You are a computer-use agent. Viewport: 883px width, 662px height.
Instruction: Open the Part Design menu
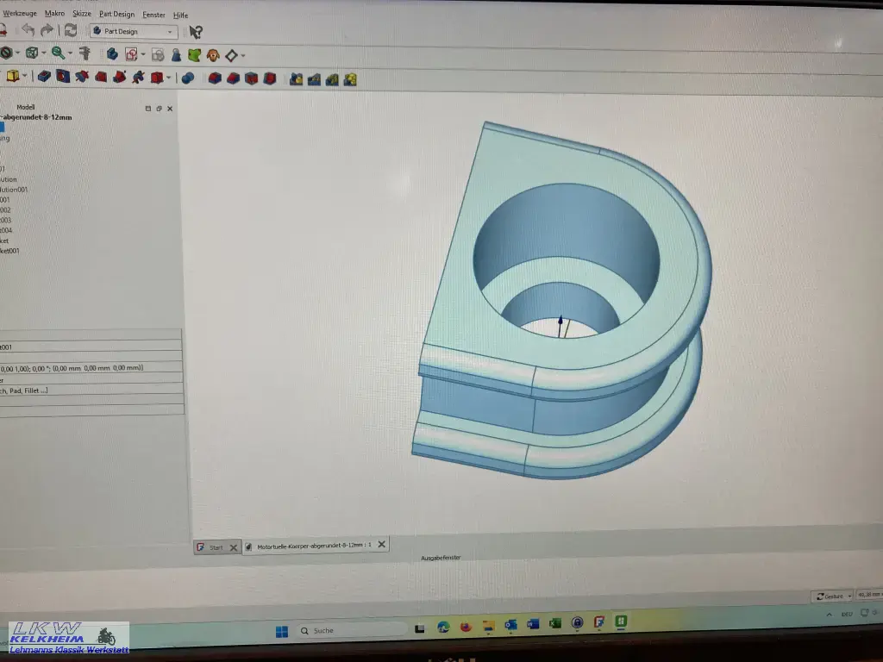coord(116,14)
